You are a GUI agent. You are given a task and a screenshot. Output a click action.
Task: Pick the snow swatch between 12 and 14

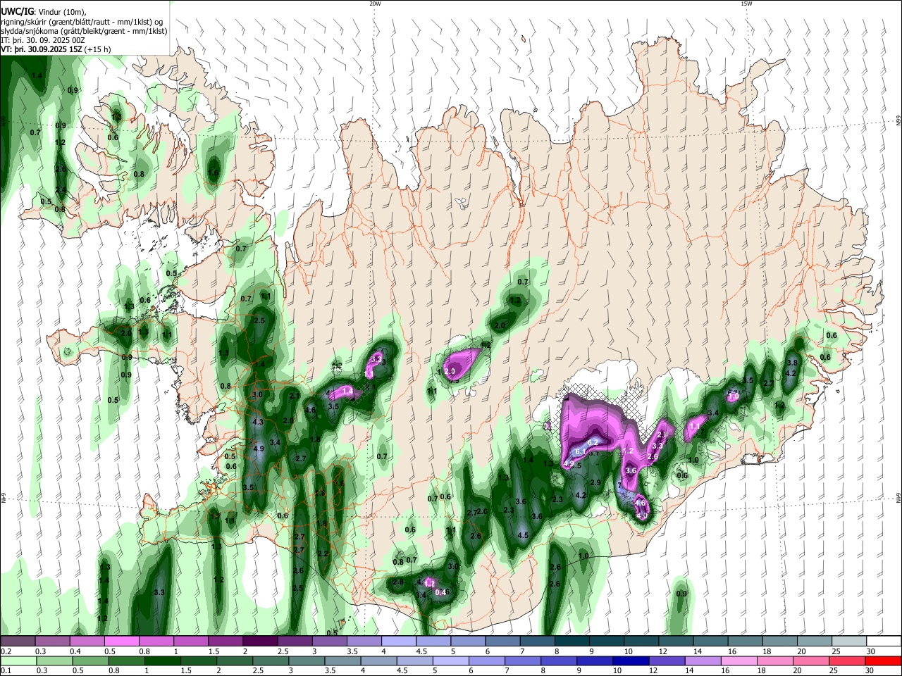[x=676, y=641]
